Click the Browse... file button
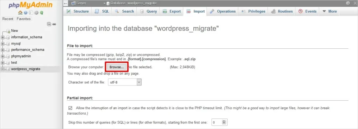This screenshot has height=129, width=358. [x=116, y=67]
